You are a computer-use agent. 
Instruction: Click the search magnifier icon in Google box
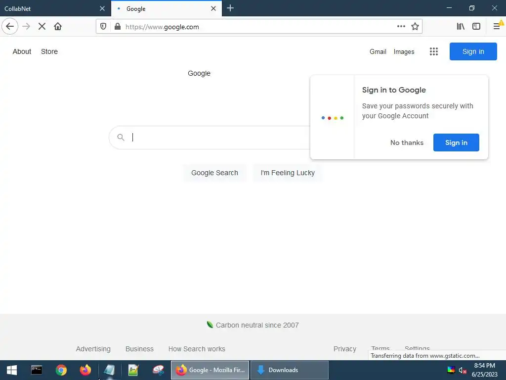pyautogui.click(x=121, y=138)
